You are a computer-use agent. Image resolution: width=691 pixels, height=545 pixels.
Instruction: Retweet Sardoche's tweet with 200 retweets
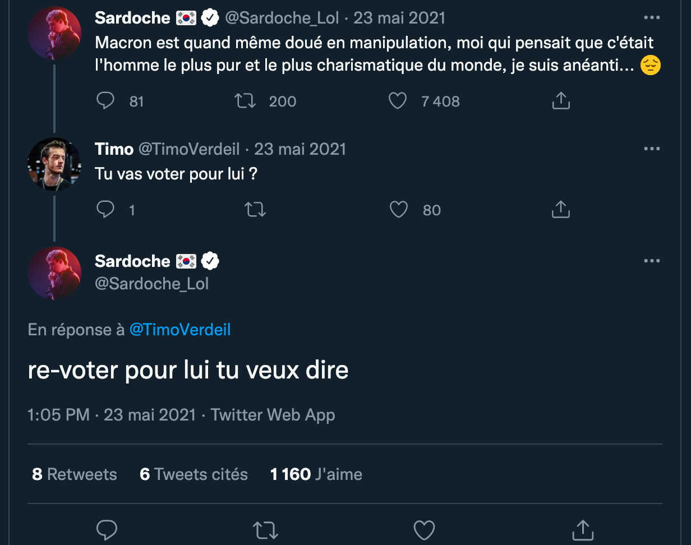pyautogui.click(x=245, y=101)
